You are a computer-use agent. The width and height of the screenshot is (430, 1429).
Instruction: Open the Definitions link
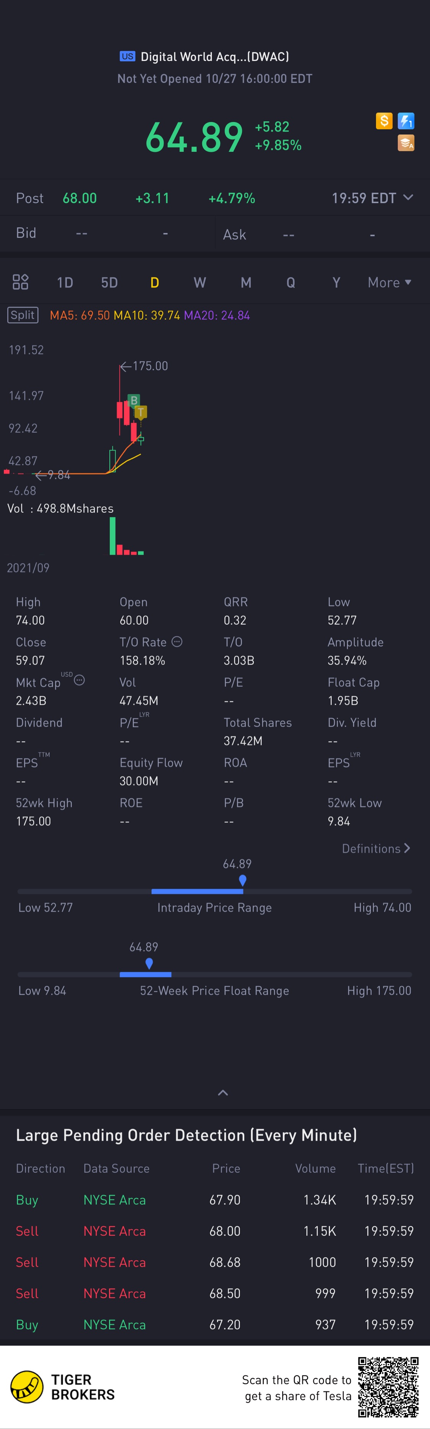[x=376, y=848]
